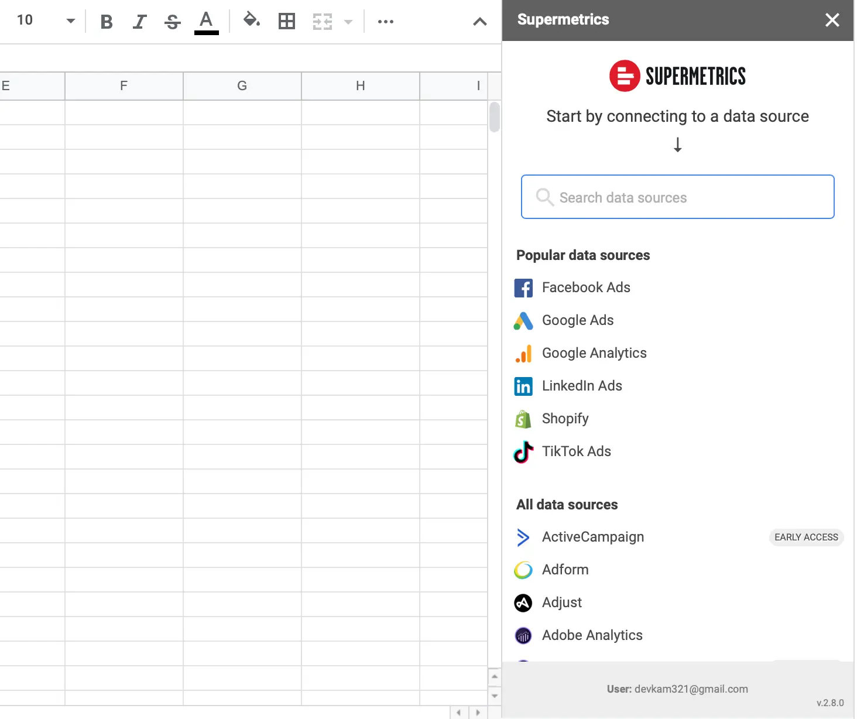Image resolution: width=857 pixels, height=719 pixels.
Task: Click the scroll left arrow button
Action: point(459,713)
